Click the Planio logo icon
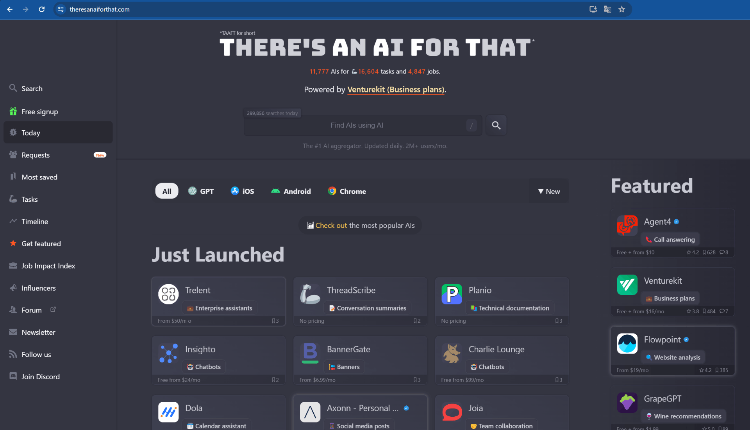This screenshot has width=750, height=430. [x=452, y=294]
